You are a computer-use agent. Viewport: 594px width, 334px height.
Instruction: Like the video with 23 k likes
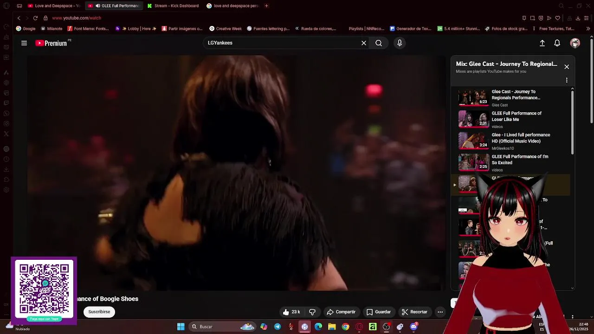pyautogui.click(x=291, y=312)
